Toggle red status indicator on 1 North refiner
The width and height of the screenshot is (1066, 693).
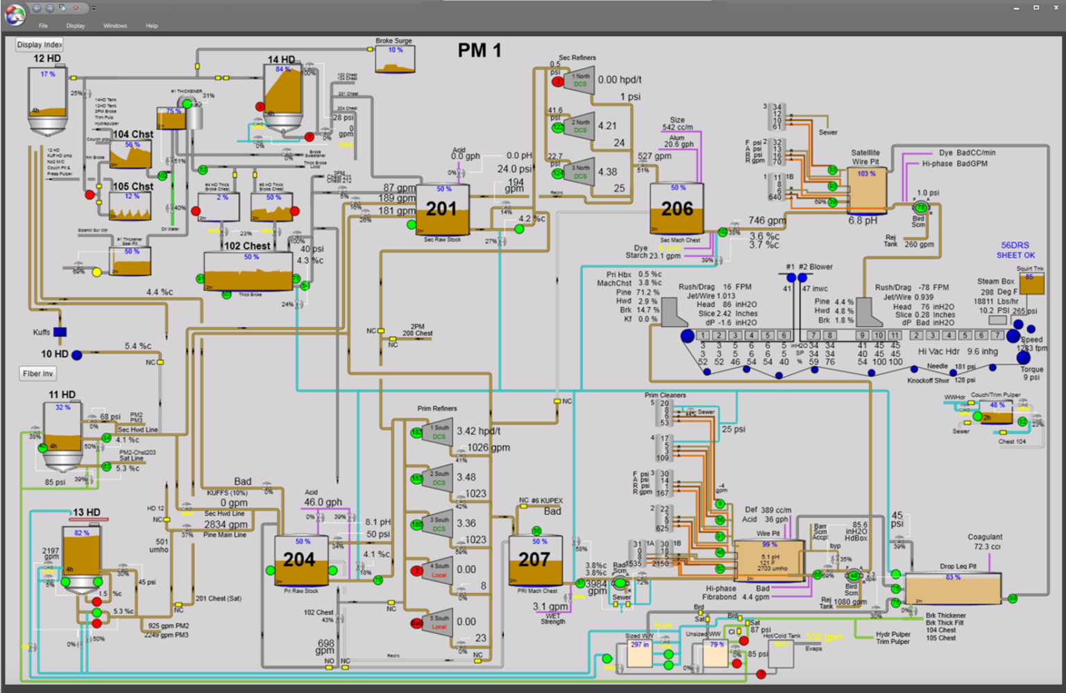click(x=557, y=82)
